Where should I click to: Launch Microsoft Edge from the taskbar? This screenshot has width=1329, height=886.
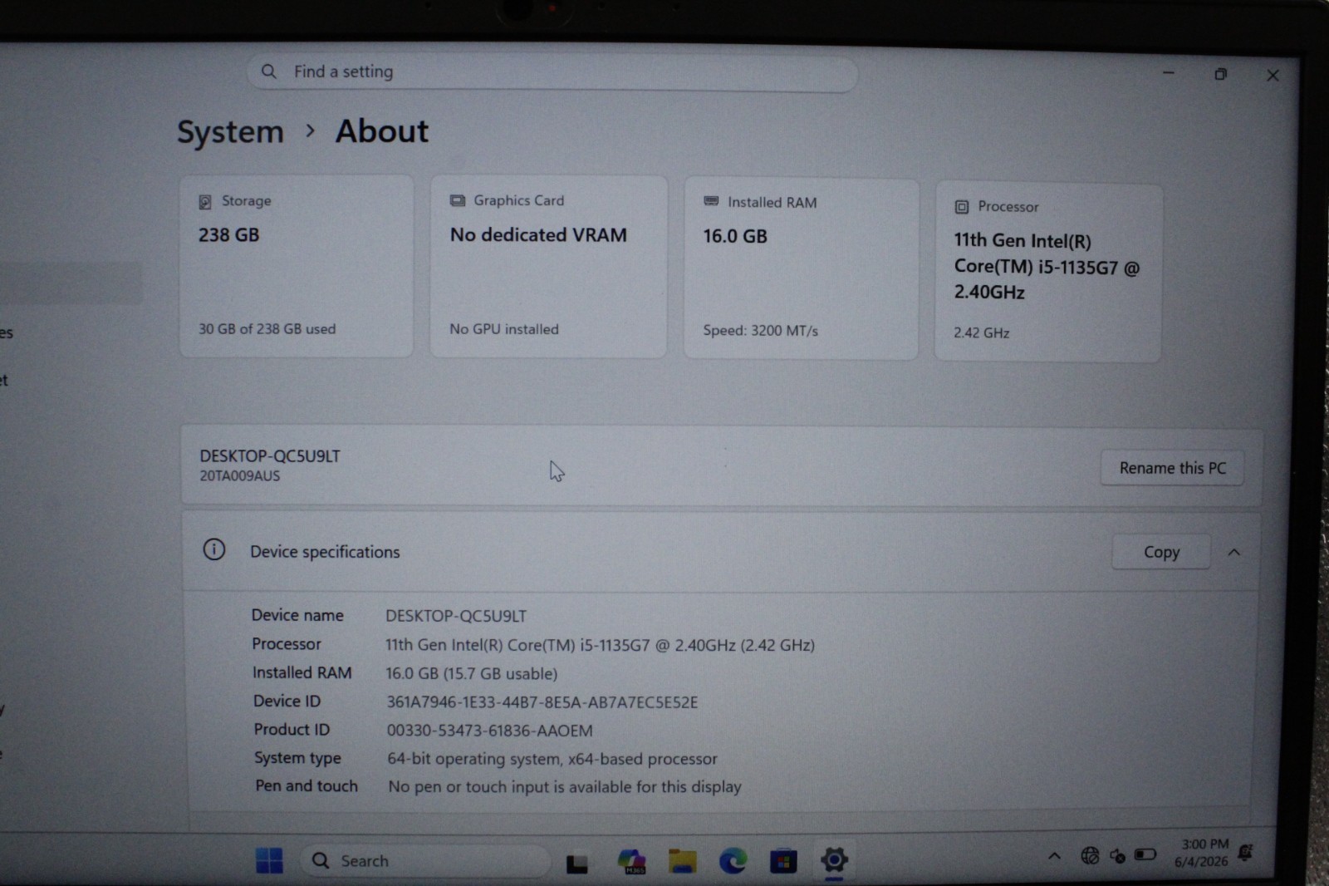coord(733,861)
